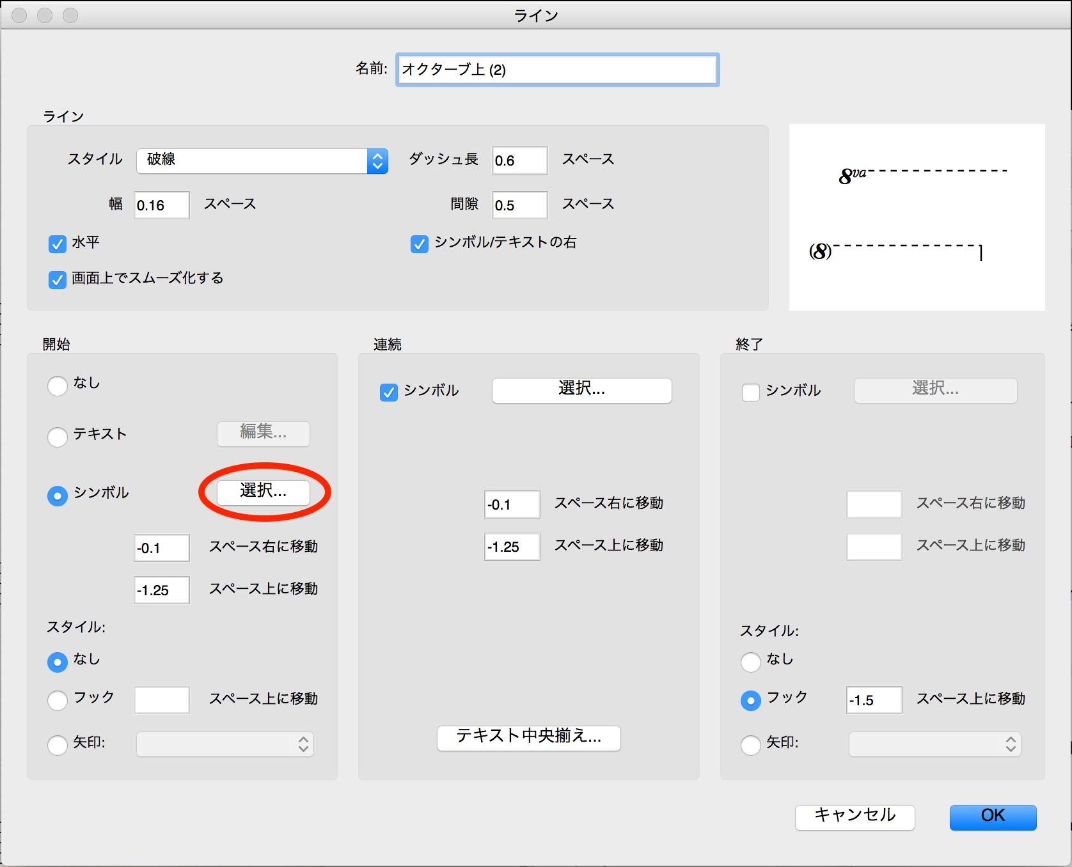The height and width of the screenshot is (867, 1072).
Task: Open テキスト中央揃え... dialog
Action: click(528, 738)
